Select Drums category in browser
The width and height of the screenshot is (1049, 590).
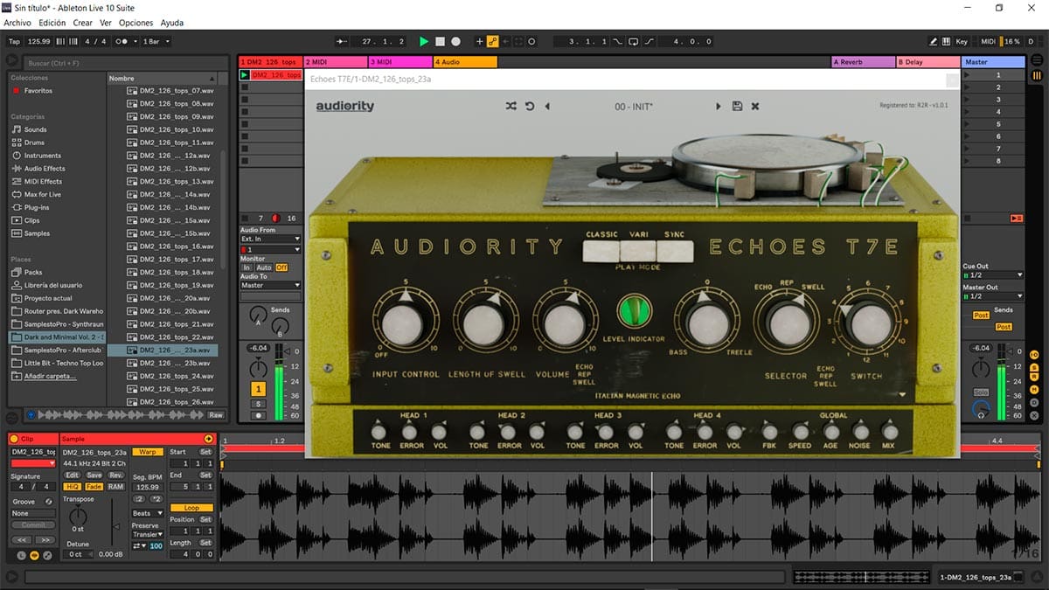pyautogui.click(x=34, y=142)
